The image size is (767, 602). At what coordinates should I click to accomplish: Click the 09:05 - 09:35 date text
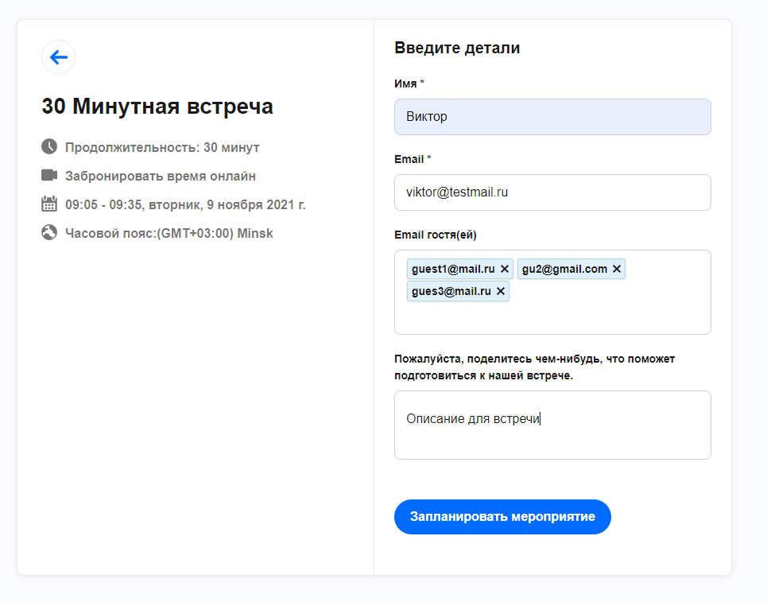185,204
